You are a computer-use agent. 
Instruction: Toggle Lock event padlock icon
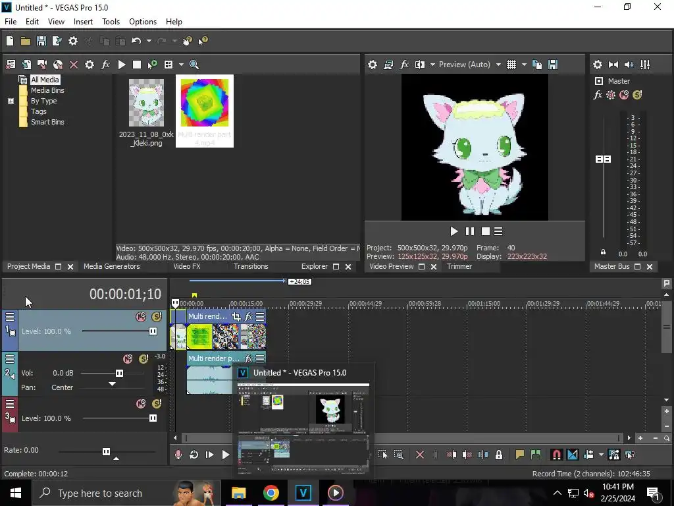pyautogui.click(x=499, y=455)
